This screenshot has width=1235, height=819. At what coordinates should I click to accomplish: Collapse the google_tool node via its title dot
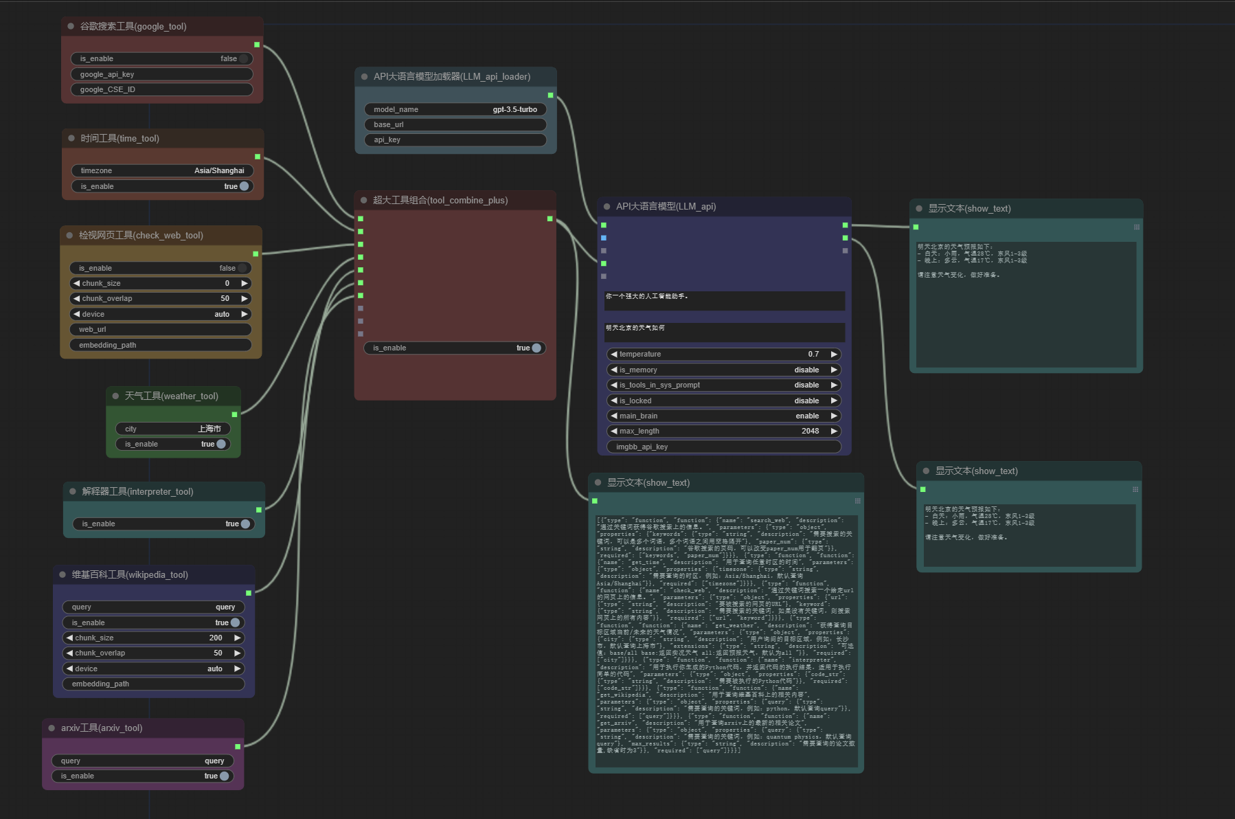[x=71, y=26]
